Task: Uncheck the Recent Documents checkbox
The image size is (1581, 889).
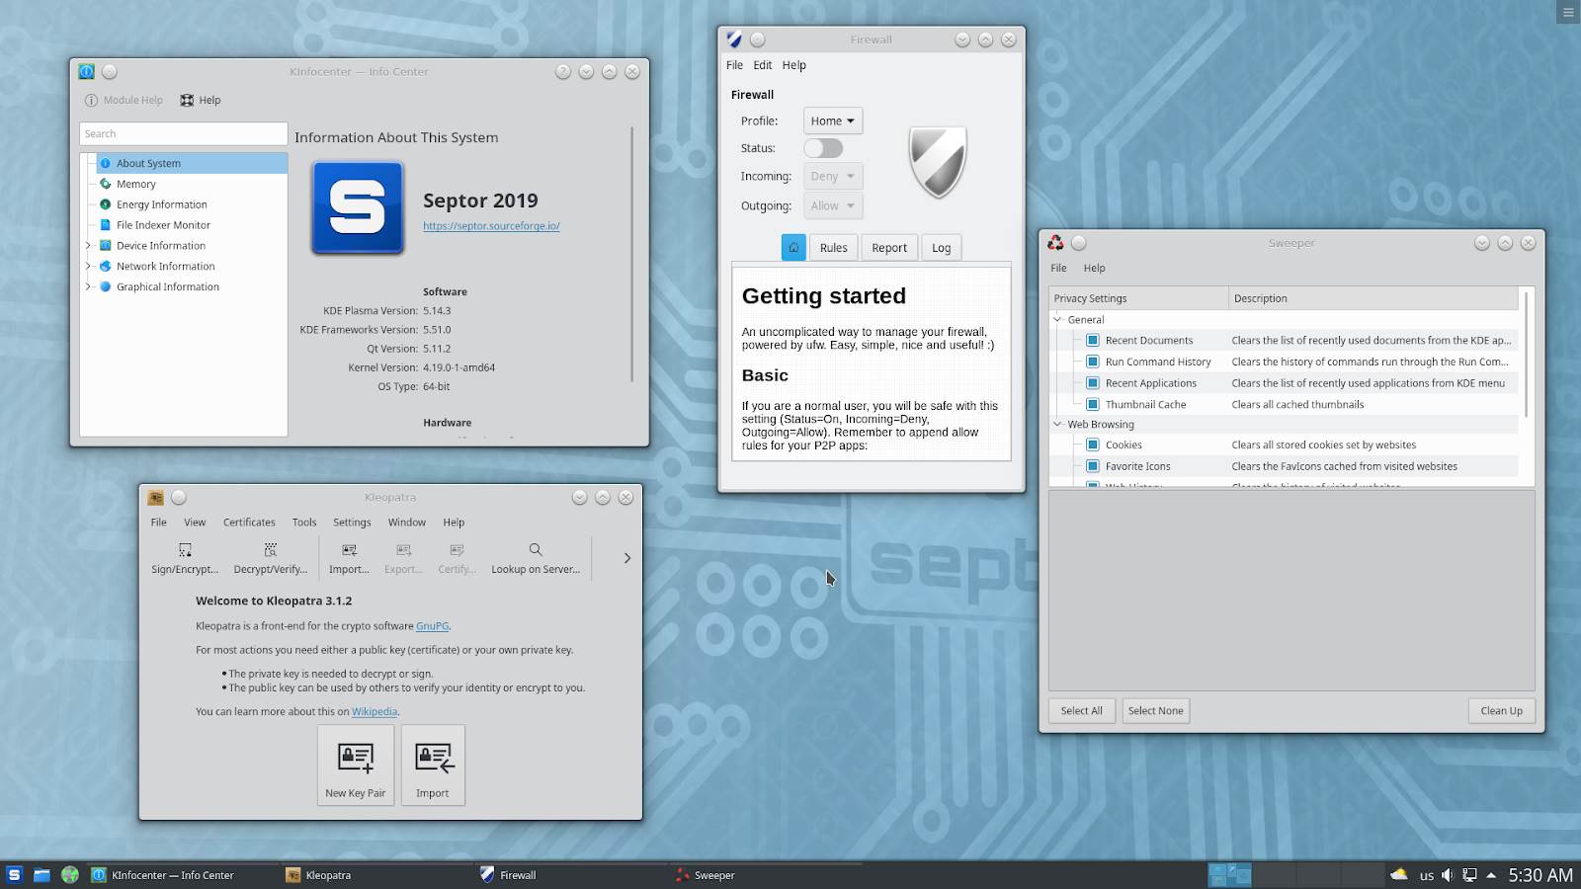Action: (x=1093, y=341)
